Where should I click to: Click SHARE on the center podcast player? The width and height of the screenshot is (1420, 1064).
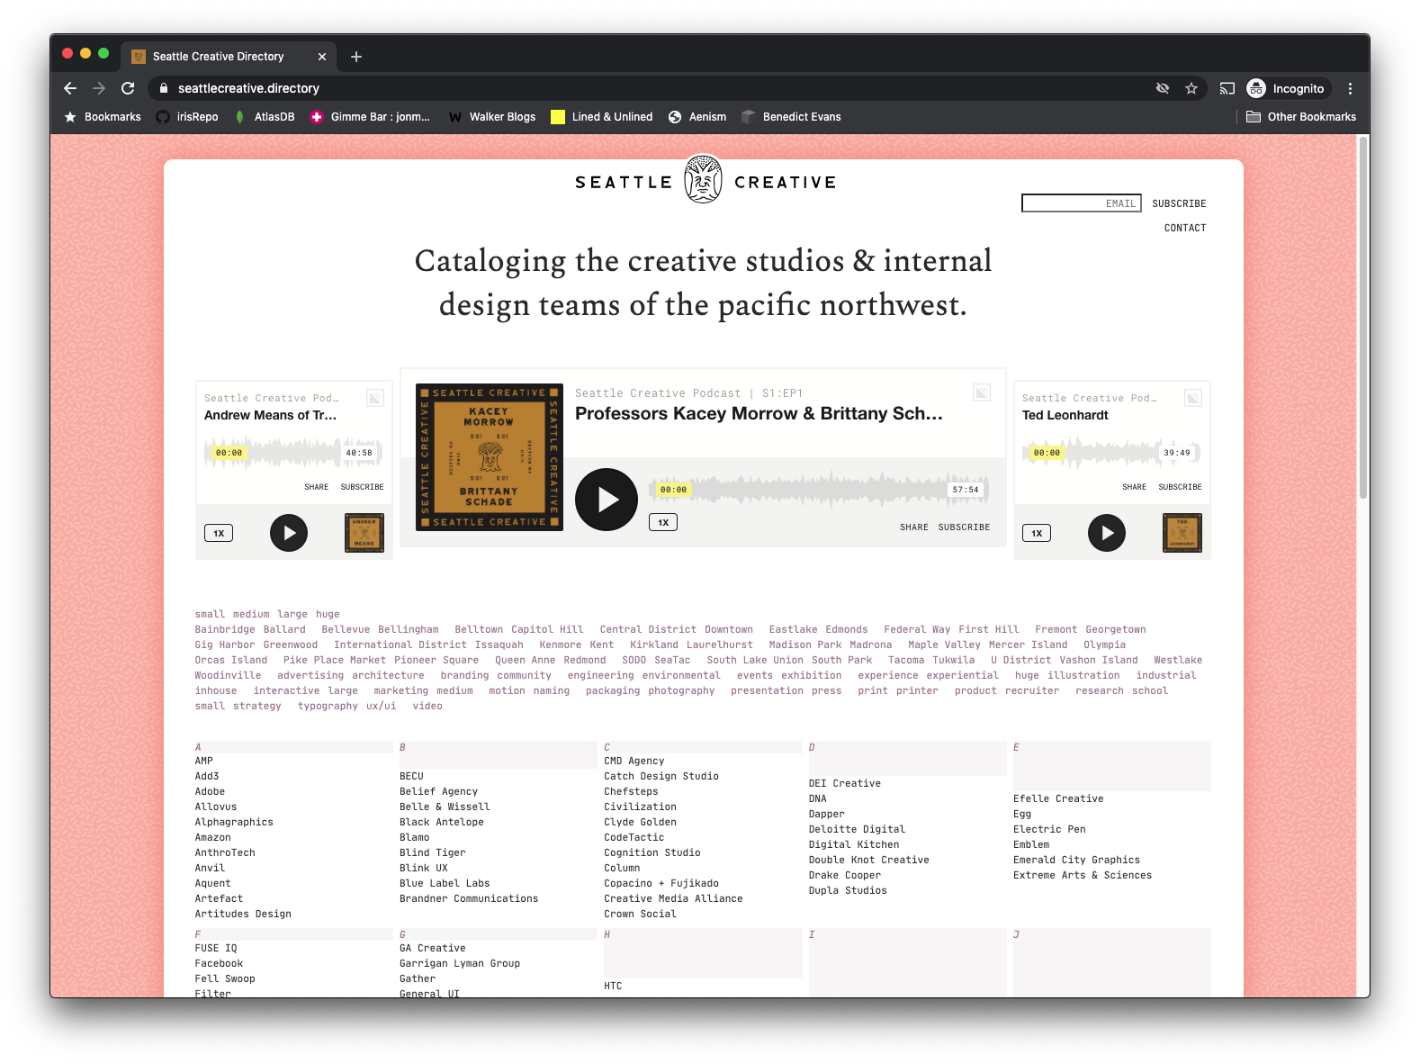pos(914,527)
